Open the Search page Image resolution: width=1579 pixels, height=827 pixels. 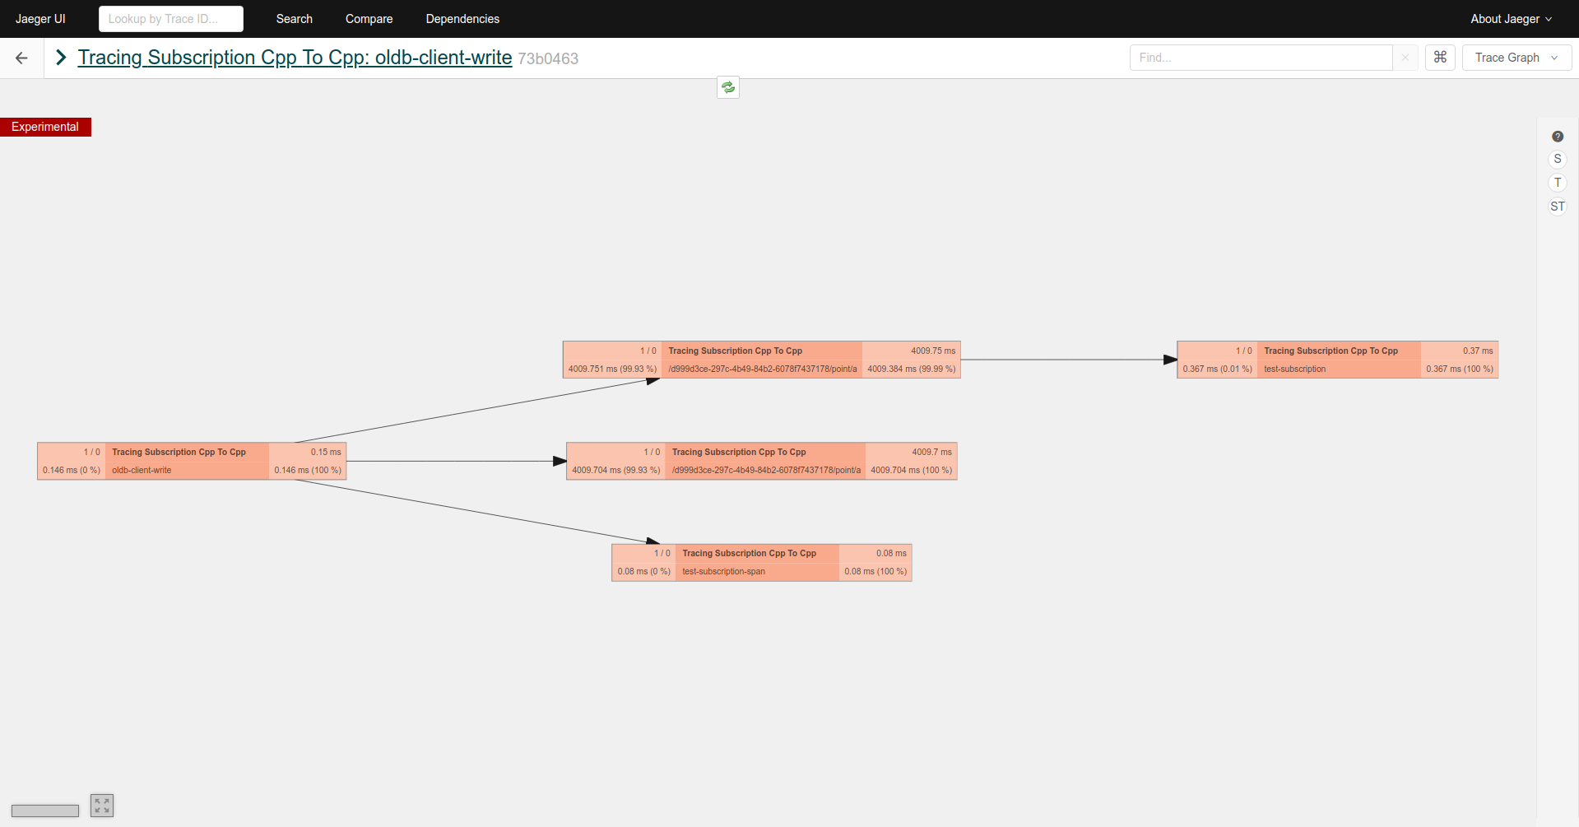tap(294, 19)
